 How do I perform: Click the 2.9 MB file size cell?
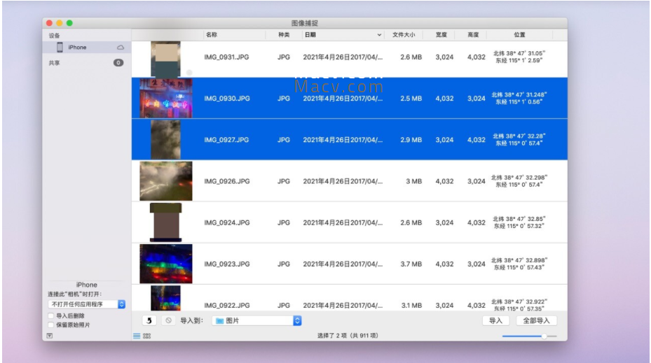(411, 140)
